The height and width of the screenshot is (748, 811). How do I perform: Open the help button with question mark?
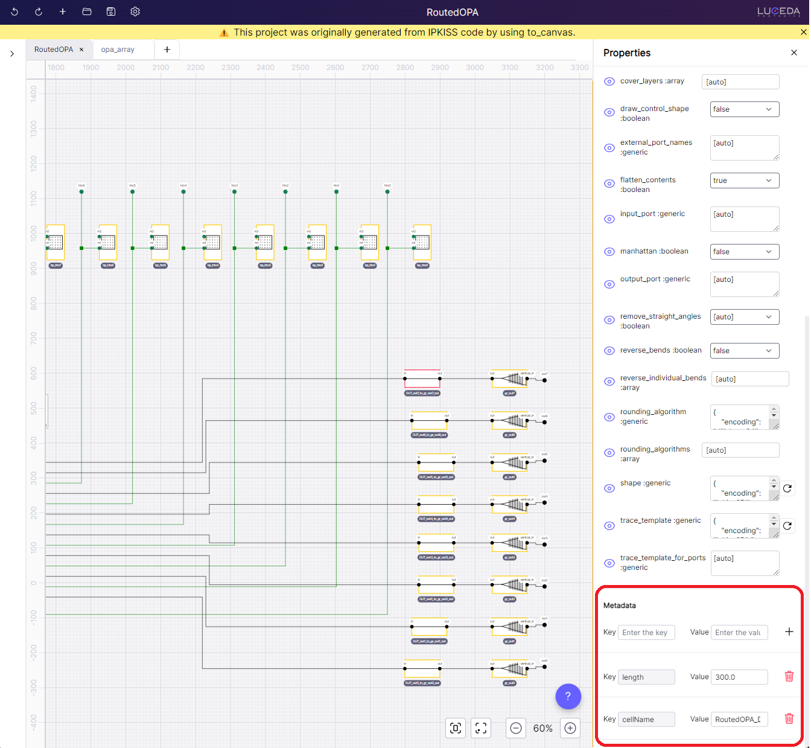[568, 696]
